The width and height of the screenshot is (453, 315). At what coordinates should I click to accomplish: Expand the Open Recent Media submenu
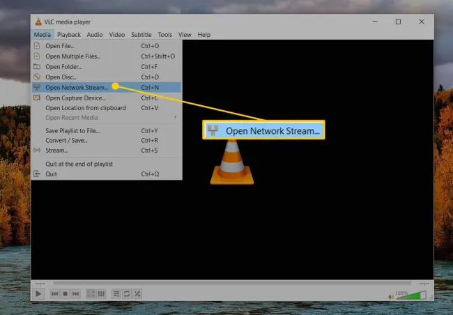(72, 117)
